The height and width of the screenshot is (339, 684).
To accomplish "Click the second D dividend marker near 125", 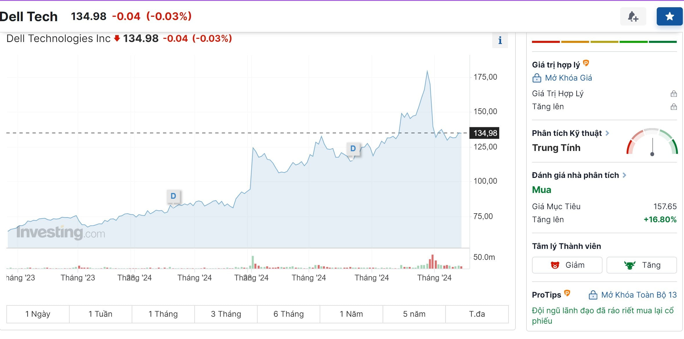I will pyautogui.click(x=353, y=149).
